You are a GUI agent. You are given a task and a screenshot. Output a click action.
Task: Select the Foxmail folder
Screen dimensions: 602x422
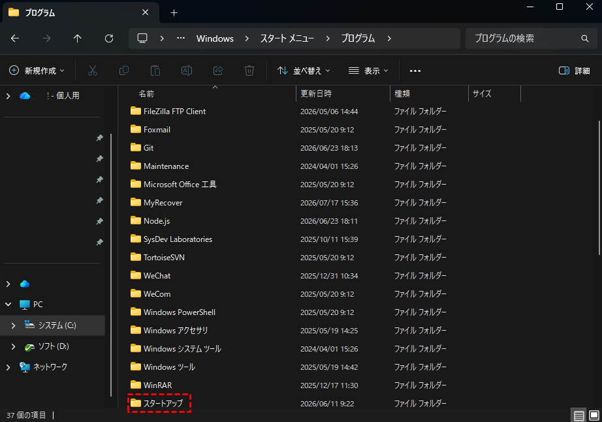(x=157, y=130)
